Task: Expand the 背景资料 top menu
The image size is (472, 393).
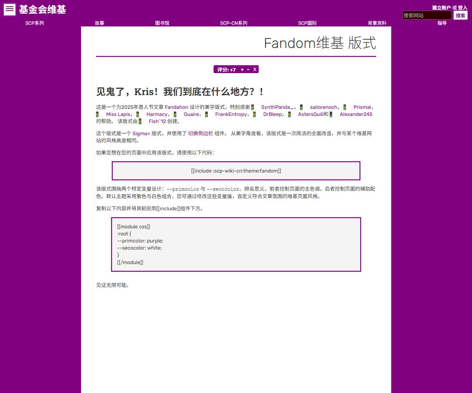Action: tap(377, 23)
